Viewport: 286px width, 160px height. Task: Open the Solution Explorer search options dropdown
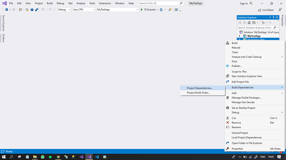278,28
